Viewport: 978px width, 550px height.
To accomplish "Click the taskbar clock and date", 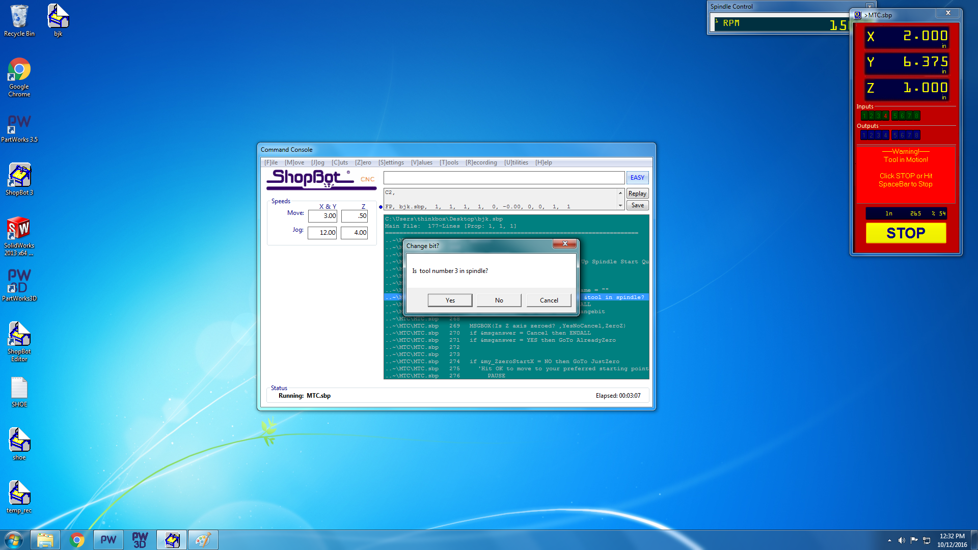I will click(952, 540).
